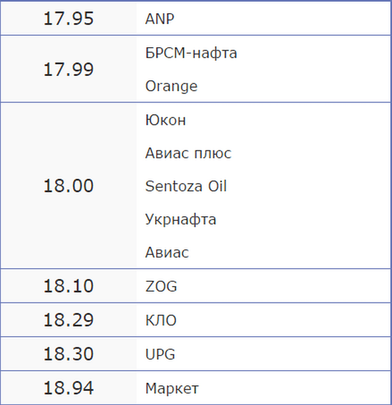Image resolution: width=392 pixels, height=405 pixels.
Task: Select the Авиас entry under 18.00
Action: (x=167, y=252)
